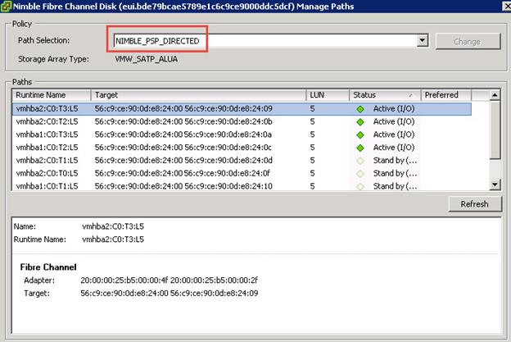This screenshot has height=342, width=511.
Task: Select path row vmhba1:C0:T3:L5
Action: click(x=242, y=135)
